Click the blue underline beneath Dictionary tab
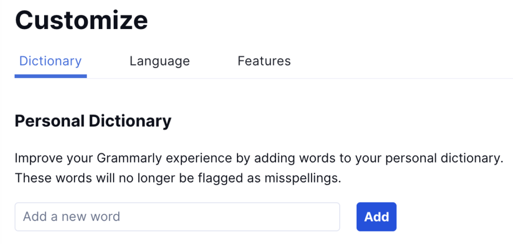This screenshot has height=244, width=513. point(51,76)
